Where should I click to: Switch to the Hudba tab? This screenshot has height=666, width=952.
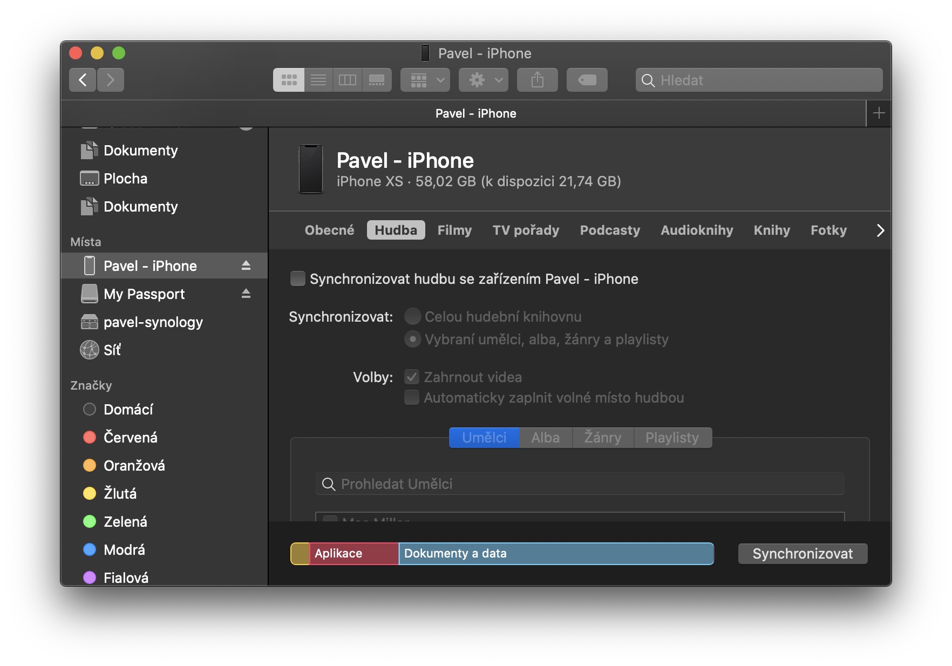click(x=396, y=230)
